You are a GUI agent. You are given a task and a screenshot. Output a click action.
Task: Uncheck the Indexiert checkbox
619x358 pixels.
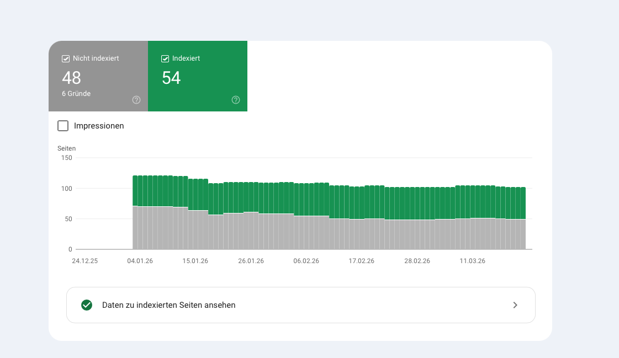pyautogui.click(x=165, y=58)
